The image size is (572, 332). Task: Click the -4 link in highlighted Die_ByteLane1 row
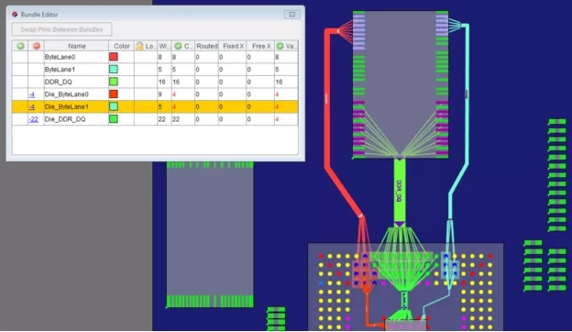pos(32,107)
